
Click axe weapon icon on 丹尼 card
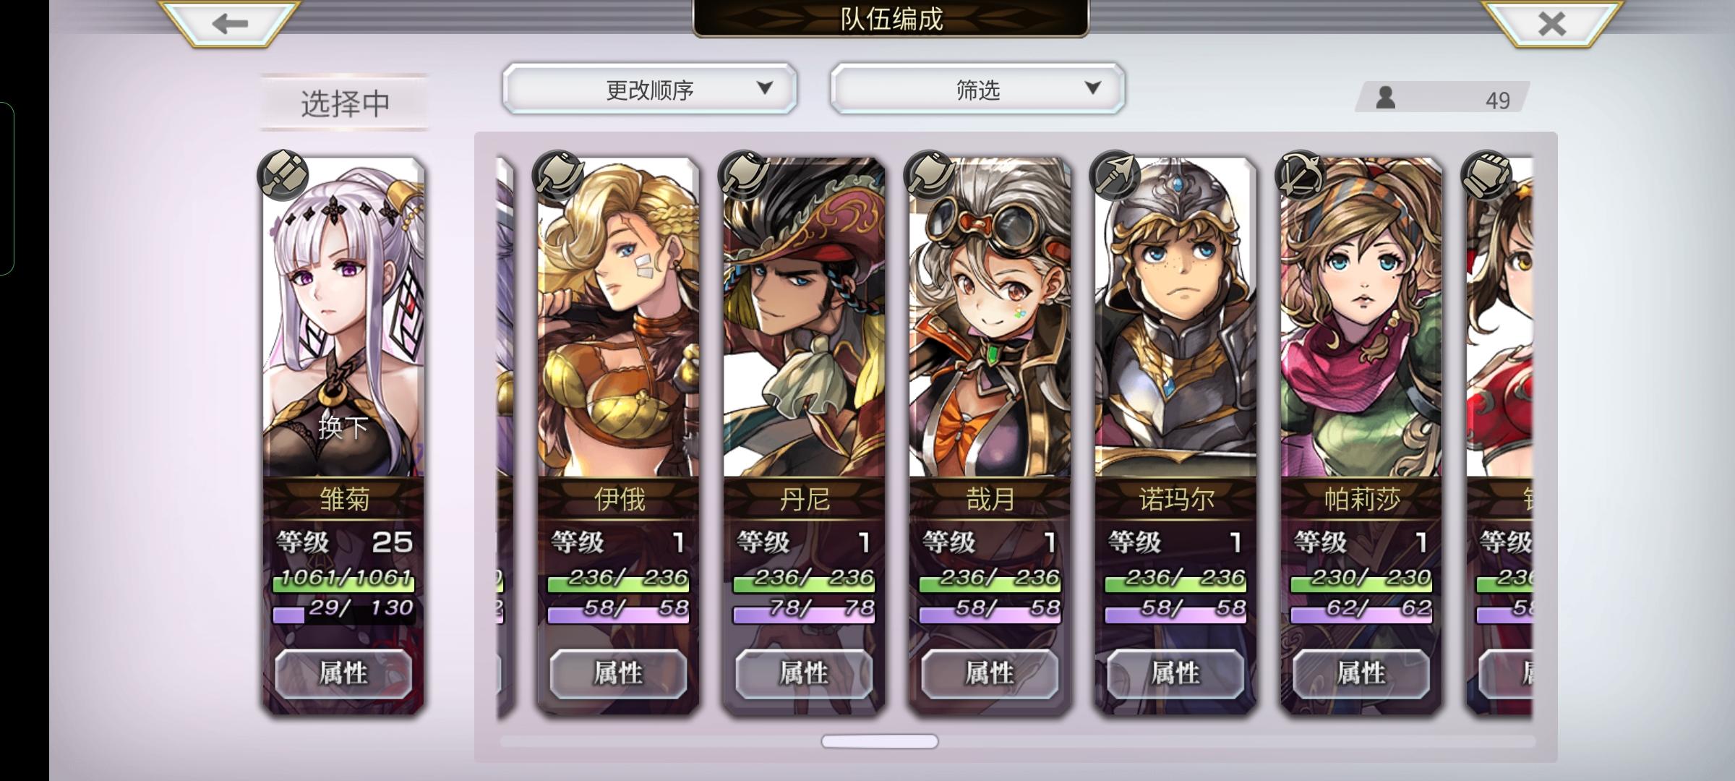pyautogui.click(x=742, y=175)
